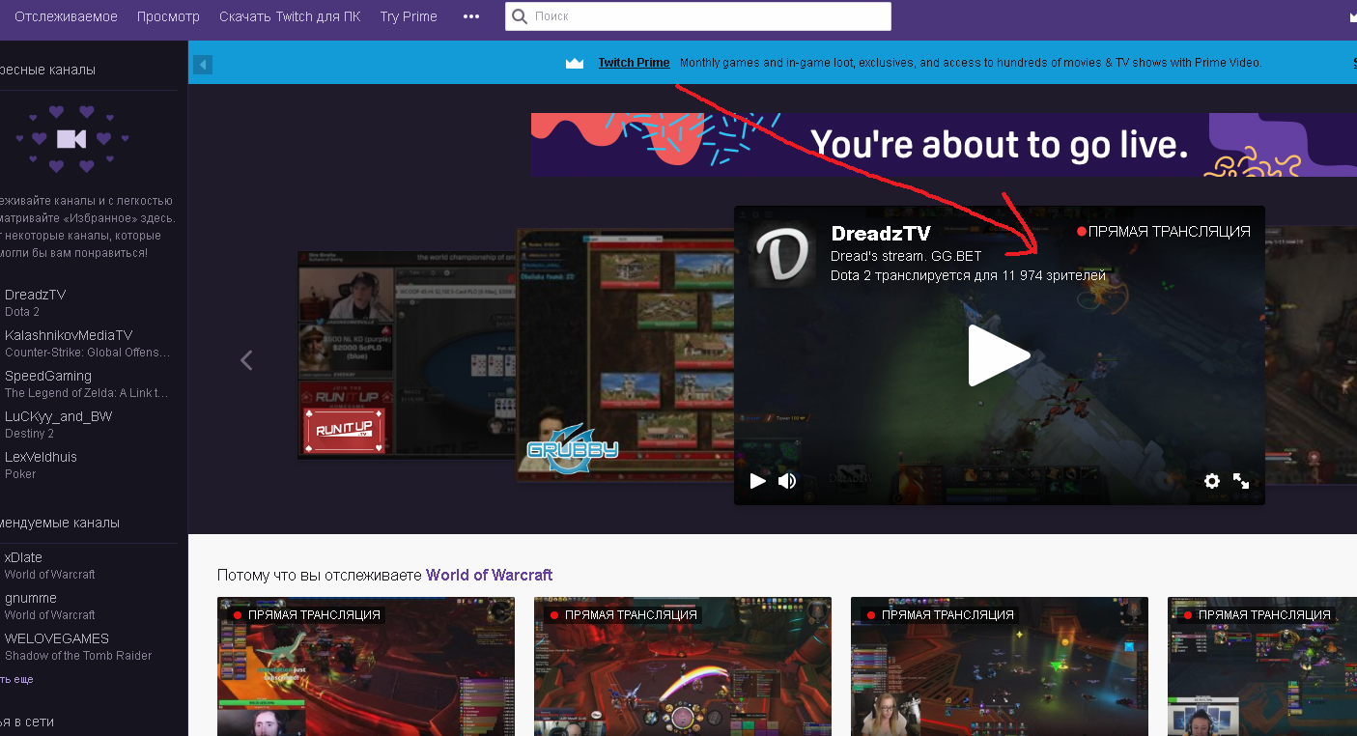Select the RunItUp poker stream thumbnail
1357x736 pixels.
pos(406,354)
